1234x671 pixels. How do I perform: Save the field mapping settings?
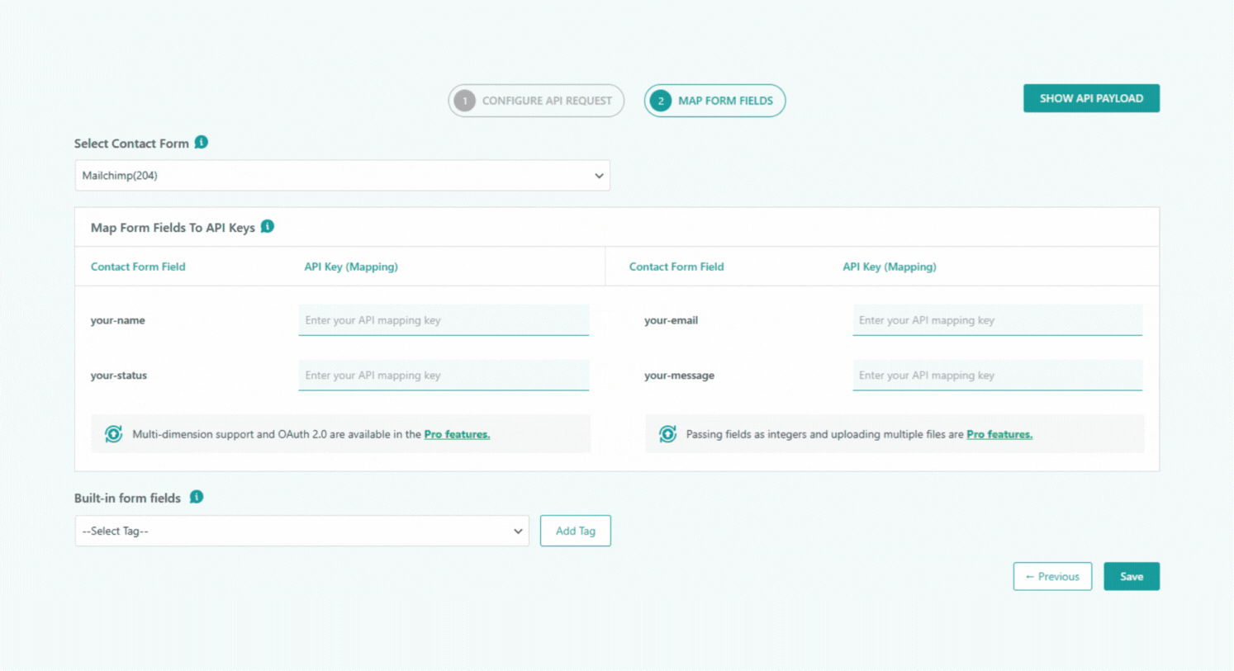(x=1131, y=576)
